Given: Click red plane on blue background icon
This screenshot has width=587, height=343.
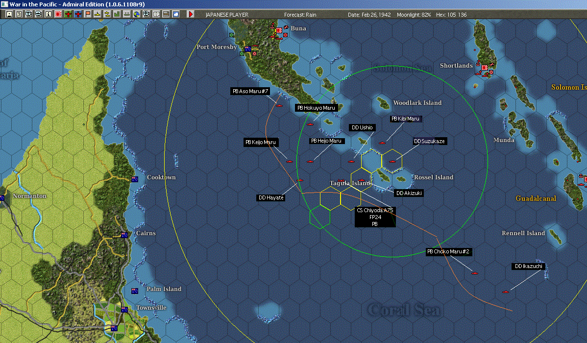Looking at the screenshot, I should pos(78,14).
